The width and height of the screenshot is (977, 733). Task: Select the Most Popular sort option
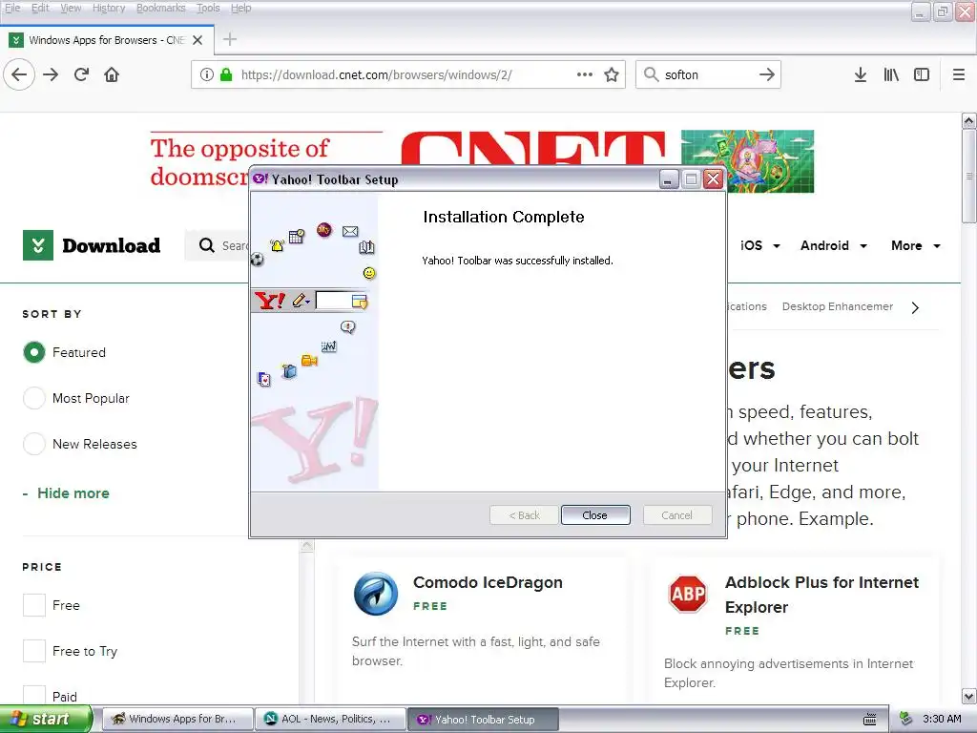34,398
